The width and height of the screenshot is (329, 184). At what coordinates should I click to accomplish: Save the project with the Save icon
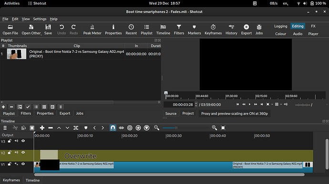48,29
